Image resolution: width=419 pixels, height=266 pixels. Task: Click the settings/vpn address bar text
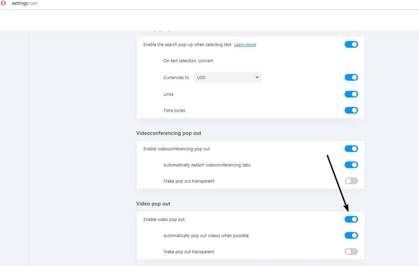tap(24, 3)
